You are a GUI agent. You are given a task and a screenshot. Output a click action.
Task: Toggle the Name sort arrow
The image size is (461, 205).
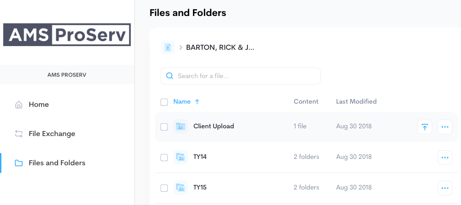coord(197,102)
